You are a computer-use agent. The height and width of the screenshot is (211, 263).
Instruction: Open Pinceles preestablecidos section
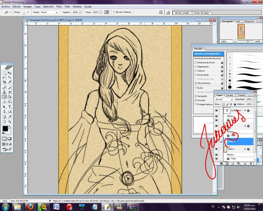pyautogui.click(x=209, y=54)
